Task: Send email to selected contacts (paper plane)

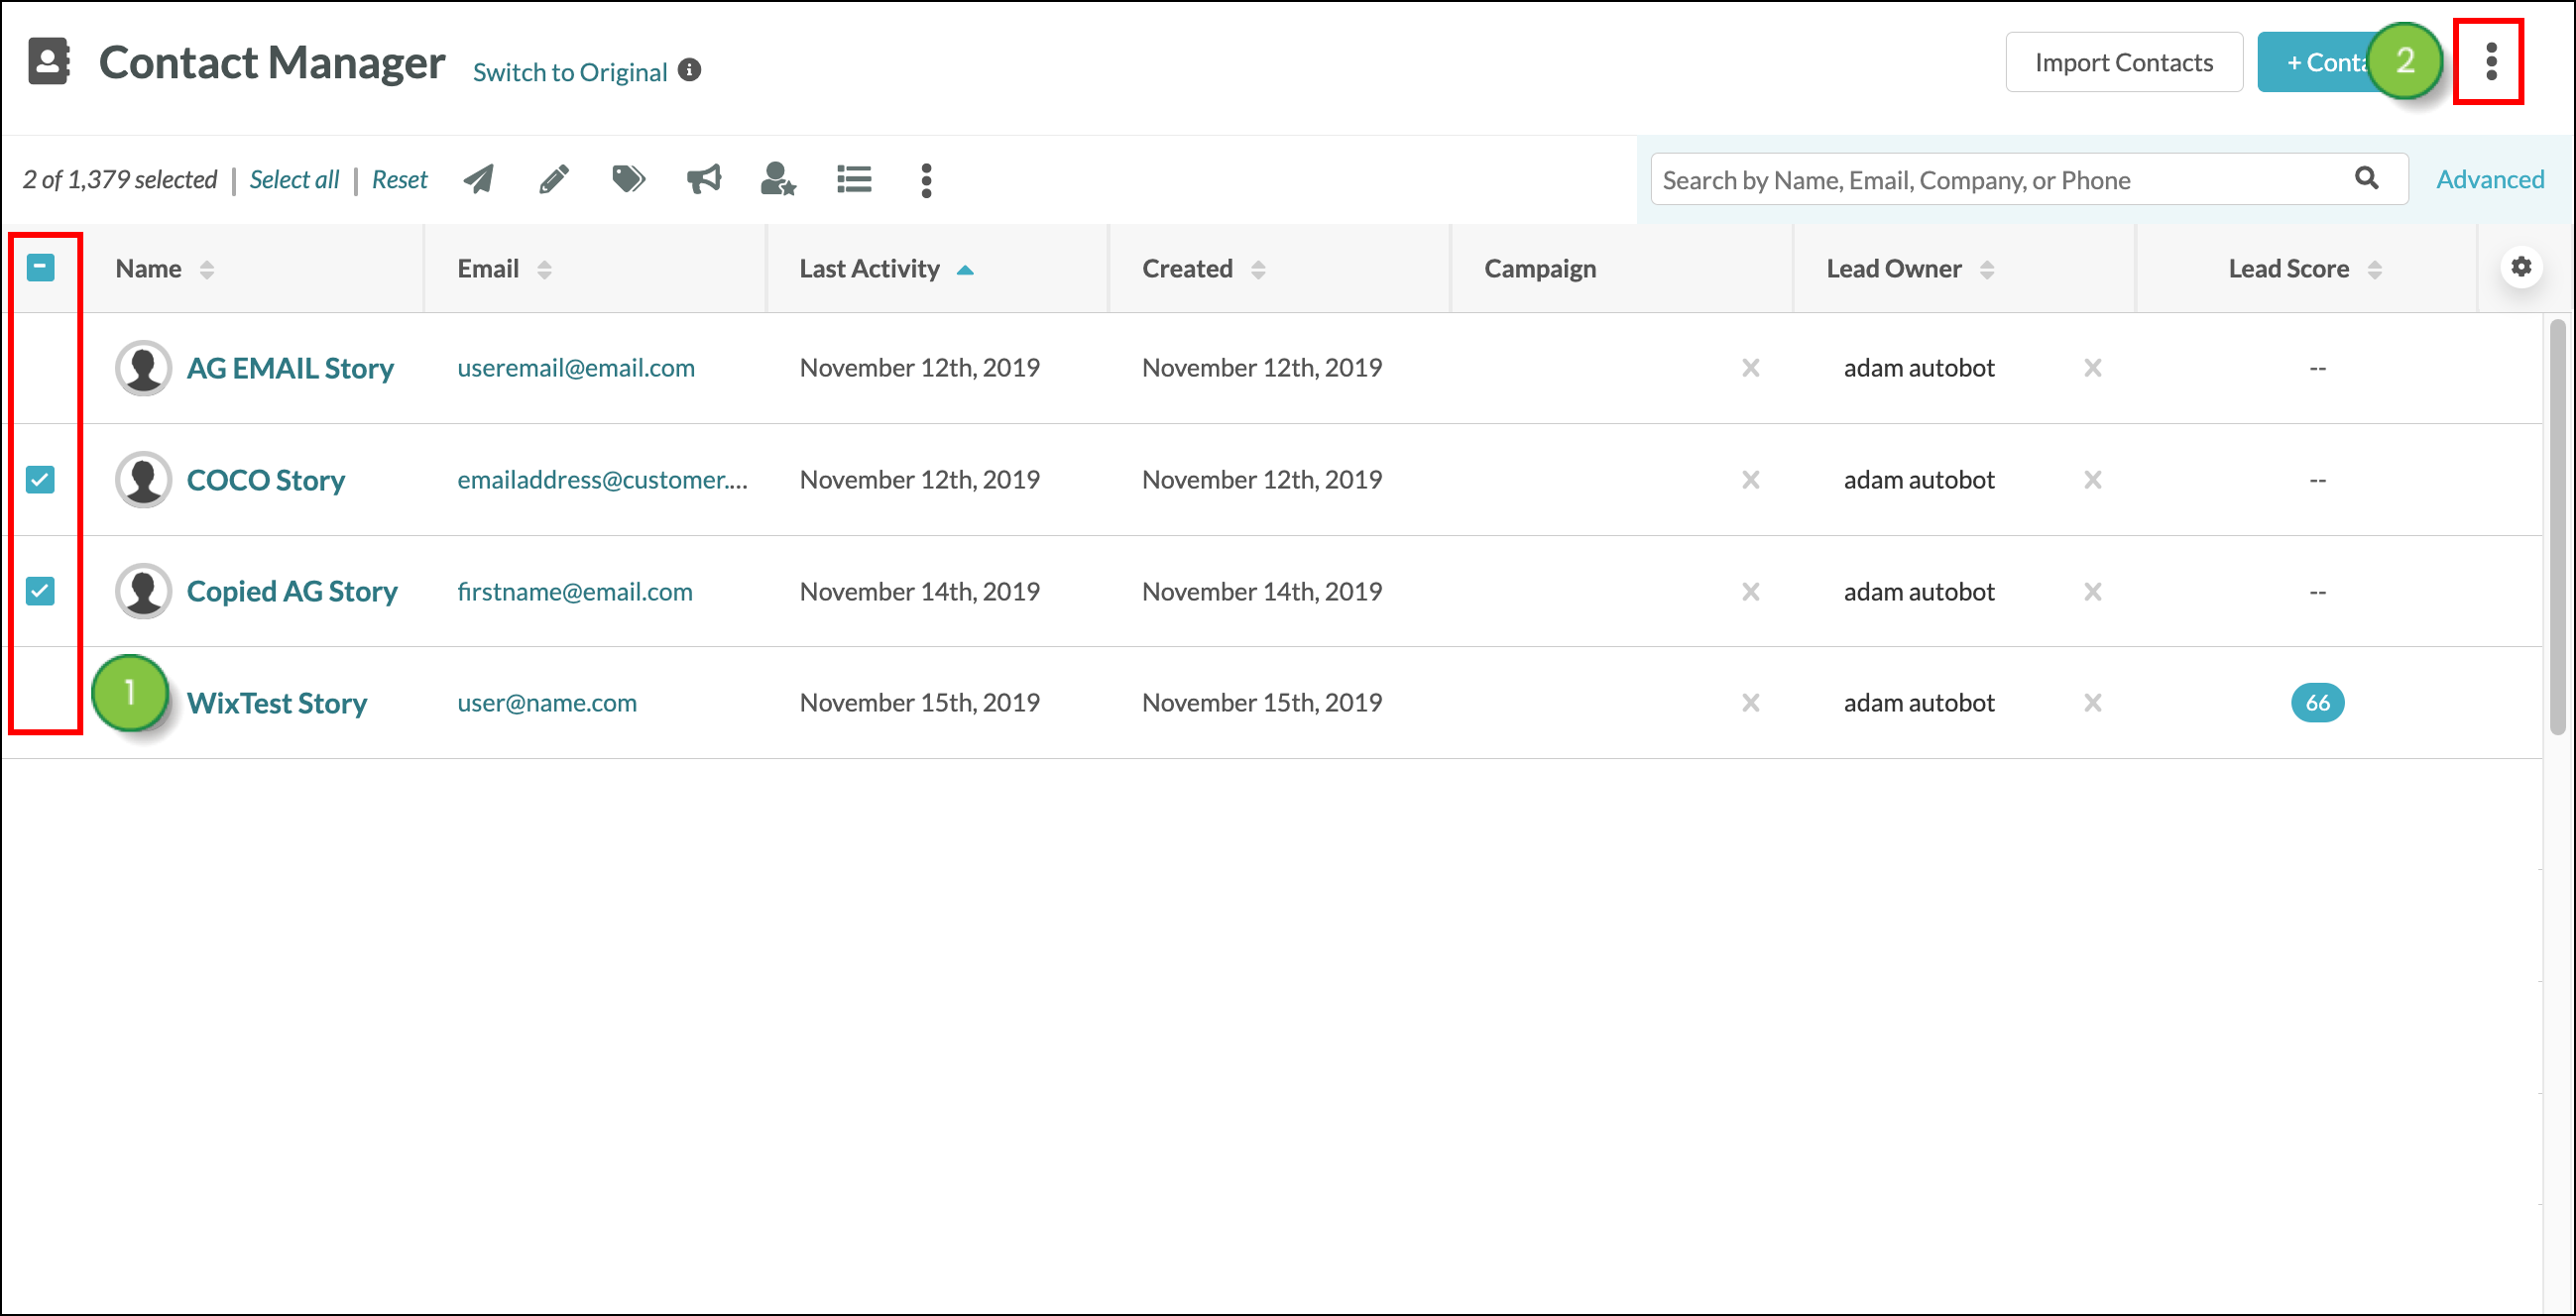Action: pos(479,180)
